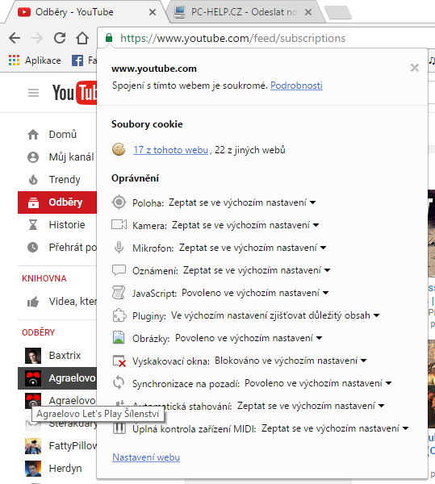435x484 pixels.
Task: Open the Pluginy permission dropdown
Action: coord(275,315)
